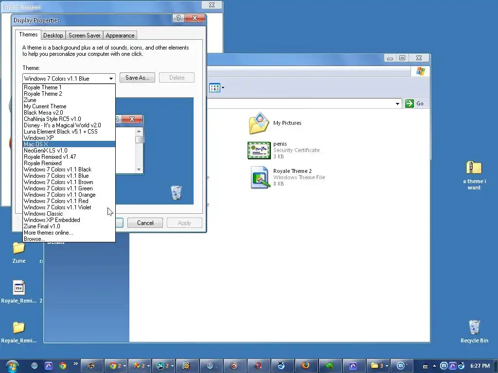498x373 pixels.
Task: Open the Firefox taskbar button
Action: tap(306, 366)
